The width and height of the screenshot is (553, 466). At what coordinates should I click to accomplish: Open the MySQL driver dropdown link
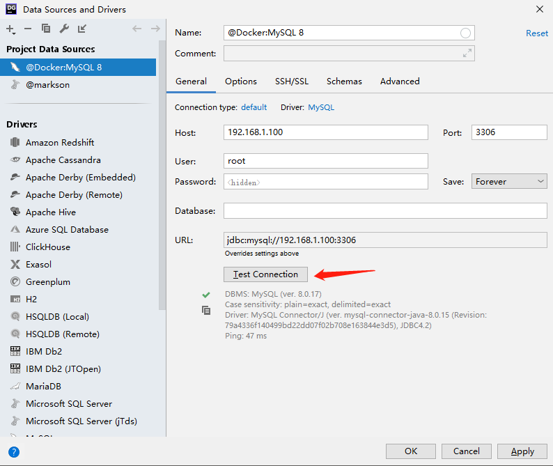[x=321, y=107]
